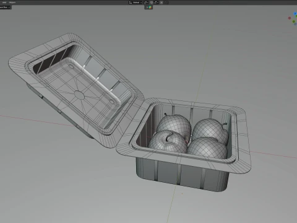Screen dimensions: 297x223
Task: Toggle the snapping magnet icon
Action: point(152,2)
